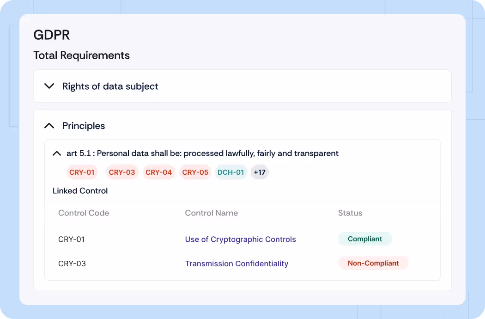Click the CRY-03 red tag chip
Screen dimensions: 485x319
pos(122,172)
